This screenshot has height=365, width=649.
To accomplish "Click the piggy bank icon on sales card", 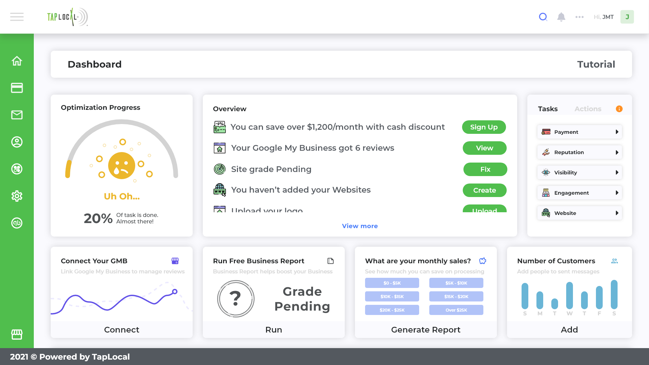I will [483, 261].
